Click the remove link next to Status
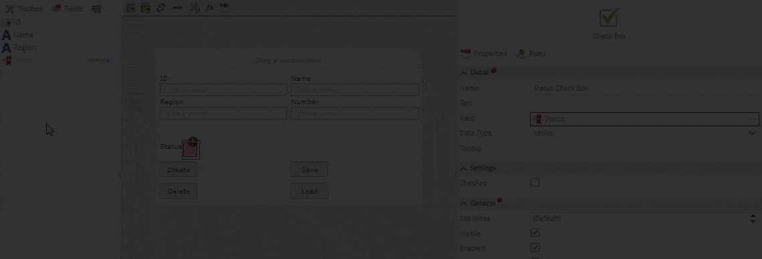Screen dimensions: 762x259 (98, 60)
